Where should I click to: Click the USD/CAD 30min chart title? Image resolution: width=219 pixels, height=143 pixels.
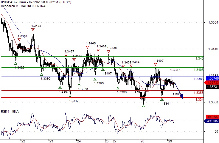click(x=36, y=2)
